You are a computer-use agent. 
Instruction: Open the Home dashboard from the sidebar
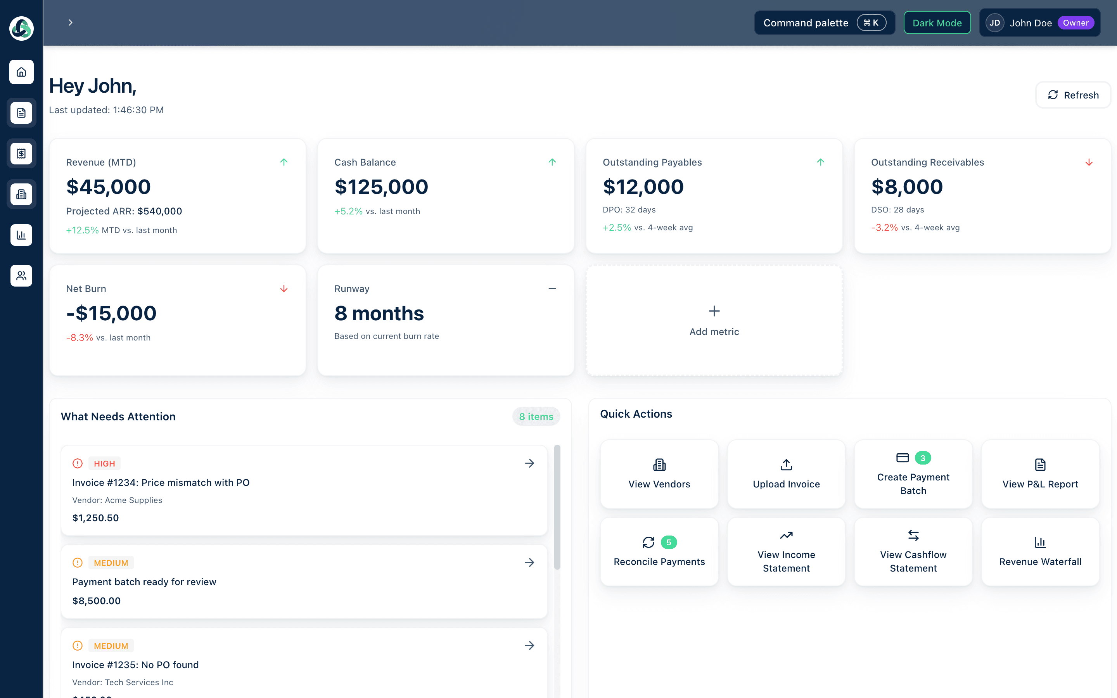point(21,72)
